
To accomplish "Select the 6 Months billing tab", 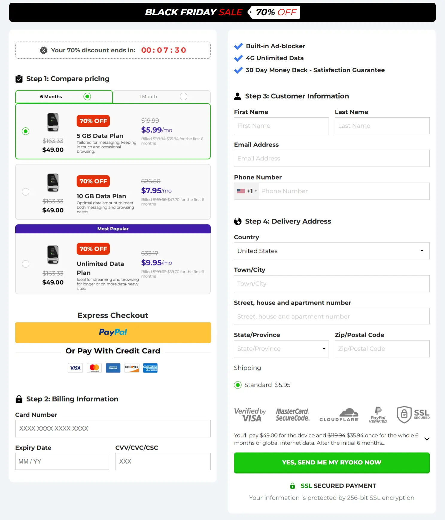I will [x=64, y=97].
